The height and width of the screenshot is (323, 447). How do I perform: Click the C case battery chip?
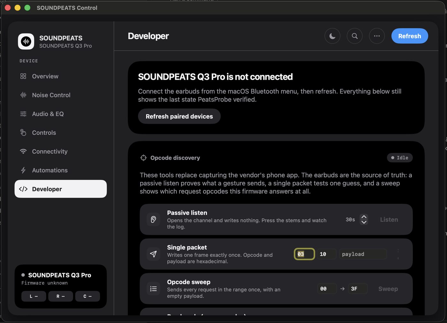click(87, 296)
